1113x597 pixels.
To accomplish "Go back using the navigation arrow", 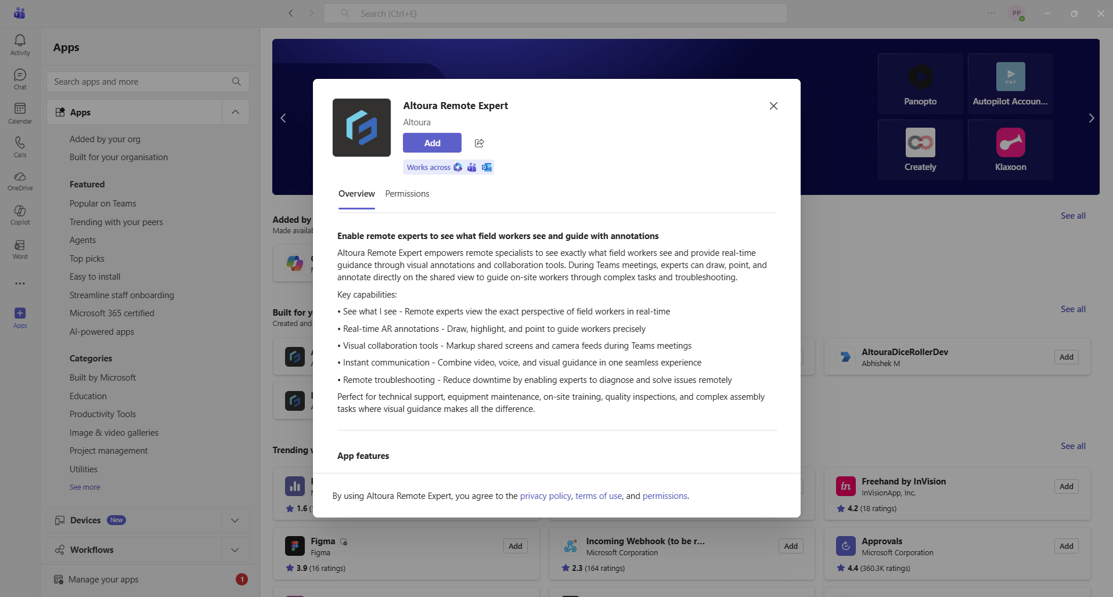I will (291, 13).
